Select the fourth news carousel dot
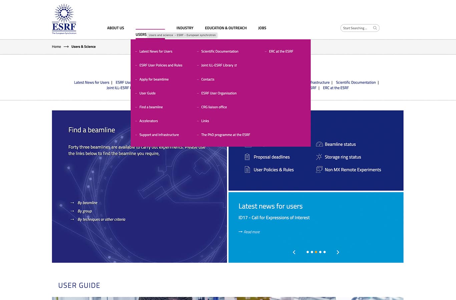Screen dimensions: 456x300 coord(320,252)
